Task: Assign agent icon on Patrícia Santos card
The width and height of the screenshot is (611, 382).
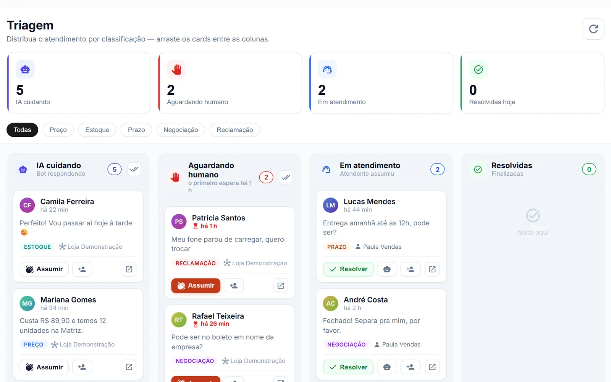Action: coord(234,286)
